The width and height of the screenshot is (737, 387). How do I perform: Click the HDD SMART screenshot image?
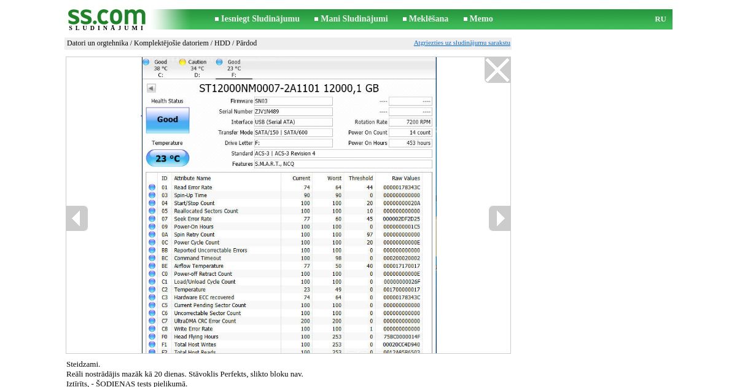(x=289, y=205)
